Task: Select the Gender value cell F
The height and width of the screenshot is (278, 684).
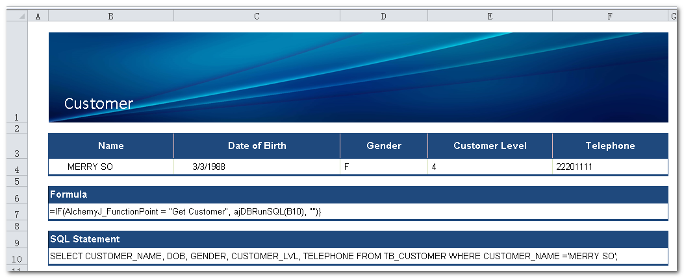Action: (x=383, y=167)
